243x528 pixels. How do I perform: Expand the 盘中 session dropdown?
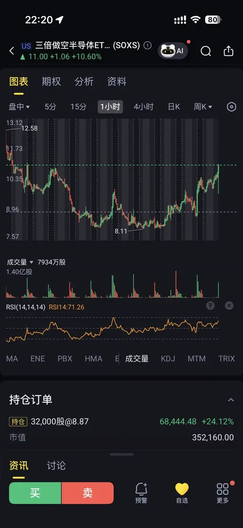pos(19,107)
